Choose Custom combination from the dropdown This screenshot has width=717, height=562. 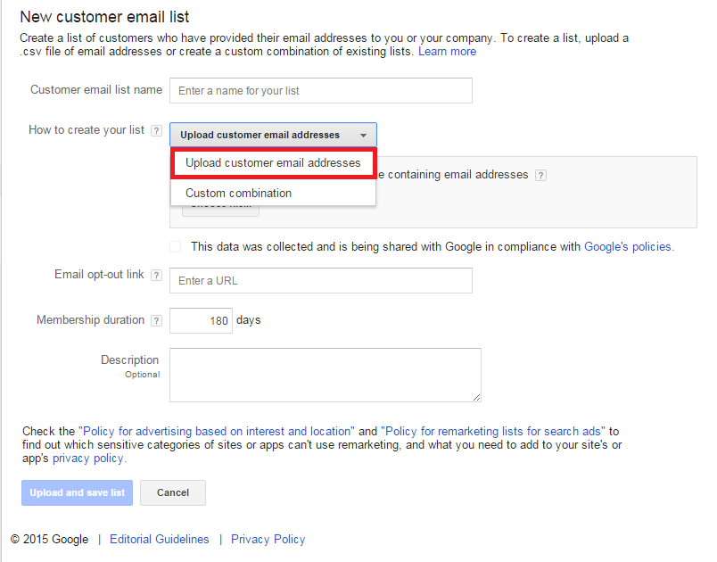coord(238,193)
